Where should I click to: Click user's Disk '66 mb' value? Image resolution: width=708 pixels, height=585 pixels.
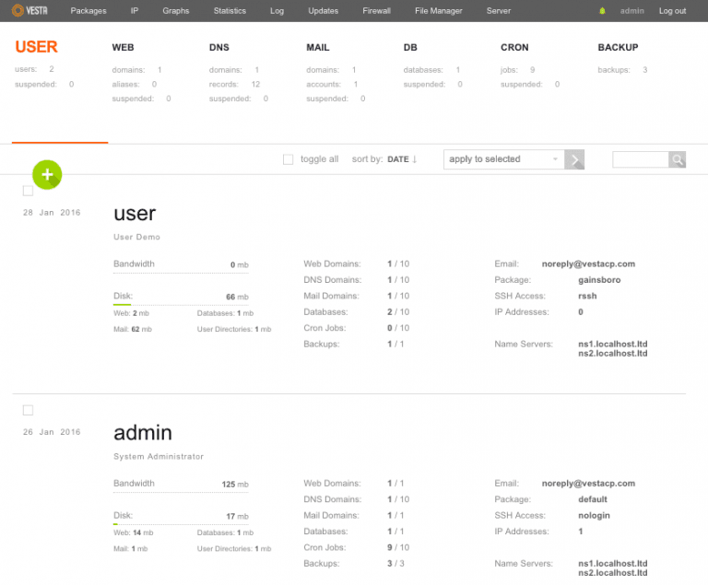(x=237, y=297)
